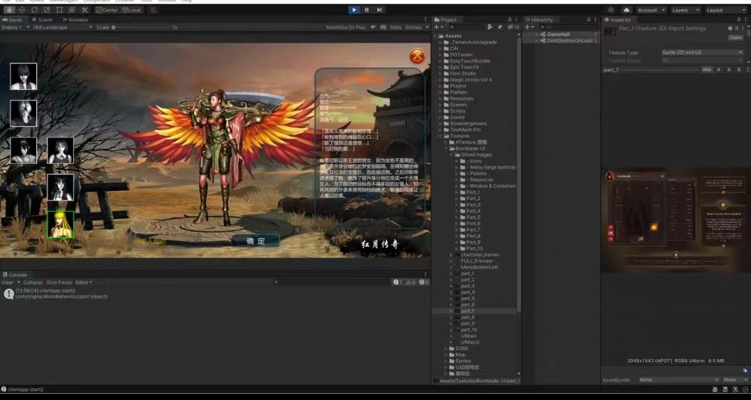Click the Pause button

pyautogui.click(x=366, y=10)
